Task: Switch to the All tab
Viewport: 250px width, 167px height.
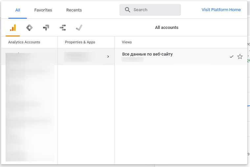Action: click(18, 10)
